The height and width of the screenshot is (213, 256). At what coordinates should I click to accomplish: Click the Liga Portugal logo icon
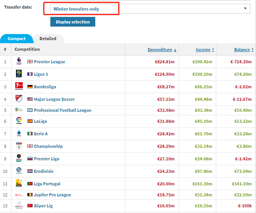[x=19, y=183]
